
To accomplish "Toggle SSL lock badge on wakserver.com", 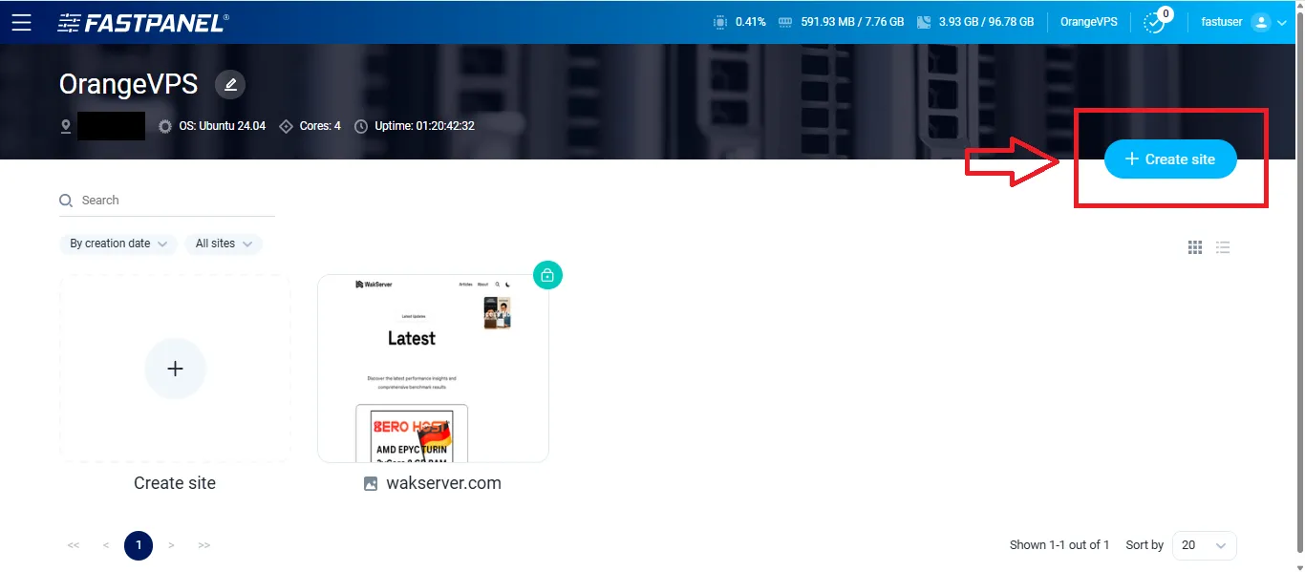I will click(x=546, y=275).
